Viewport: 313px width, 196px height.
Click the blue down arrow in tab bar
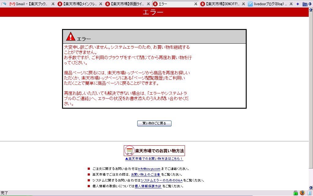pyautogui.click(x=310, y=4)
